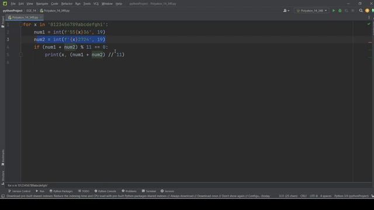374x210 pixels.
Task: Open the Navigate menu
Action: tap(42, 4)
